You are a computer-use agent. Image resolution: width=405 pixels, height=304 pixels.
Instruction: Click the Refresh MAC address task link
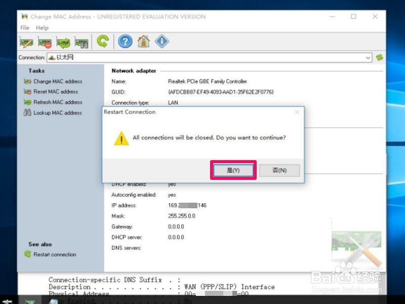pyautogui.click(x=58, y=102)
